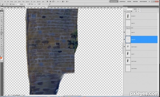Image resolution: width=160 pixels, height=97 pixels.
Task: Select the Clone Stamp tool
Action: (x=2, y=29)
